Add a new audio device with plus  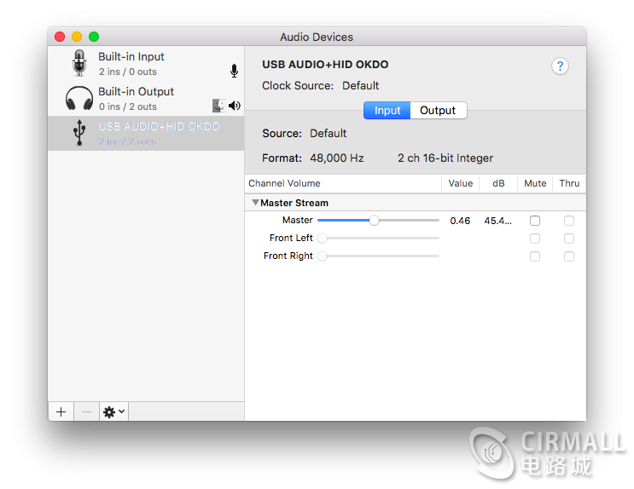tap(61, 411)
